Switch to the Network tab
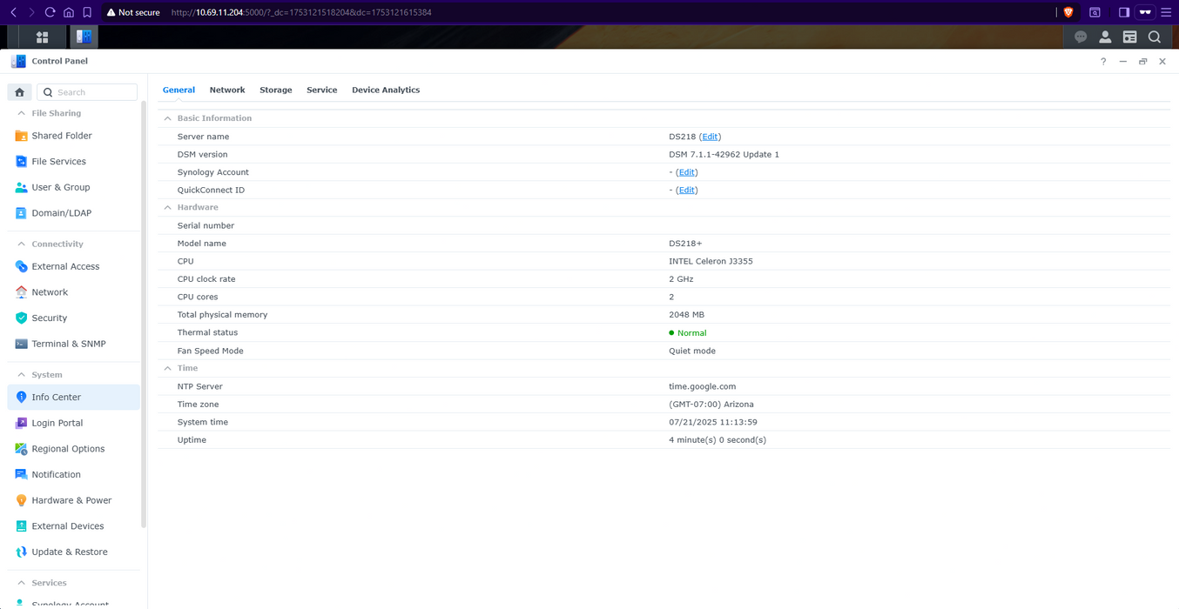This screenshot has width=1179, height=609. pyautogui.click(x=227, y=90)
